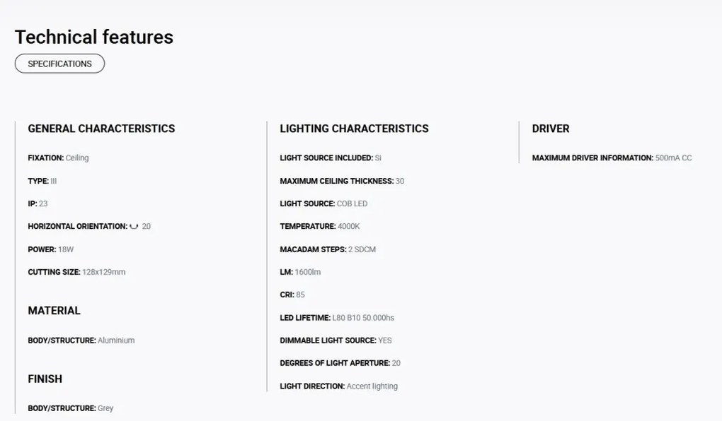Click the GENERAL CHARACTERISTICS heading
Viewport: 722px width, 421px height.
(x=101, y=129)
